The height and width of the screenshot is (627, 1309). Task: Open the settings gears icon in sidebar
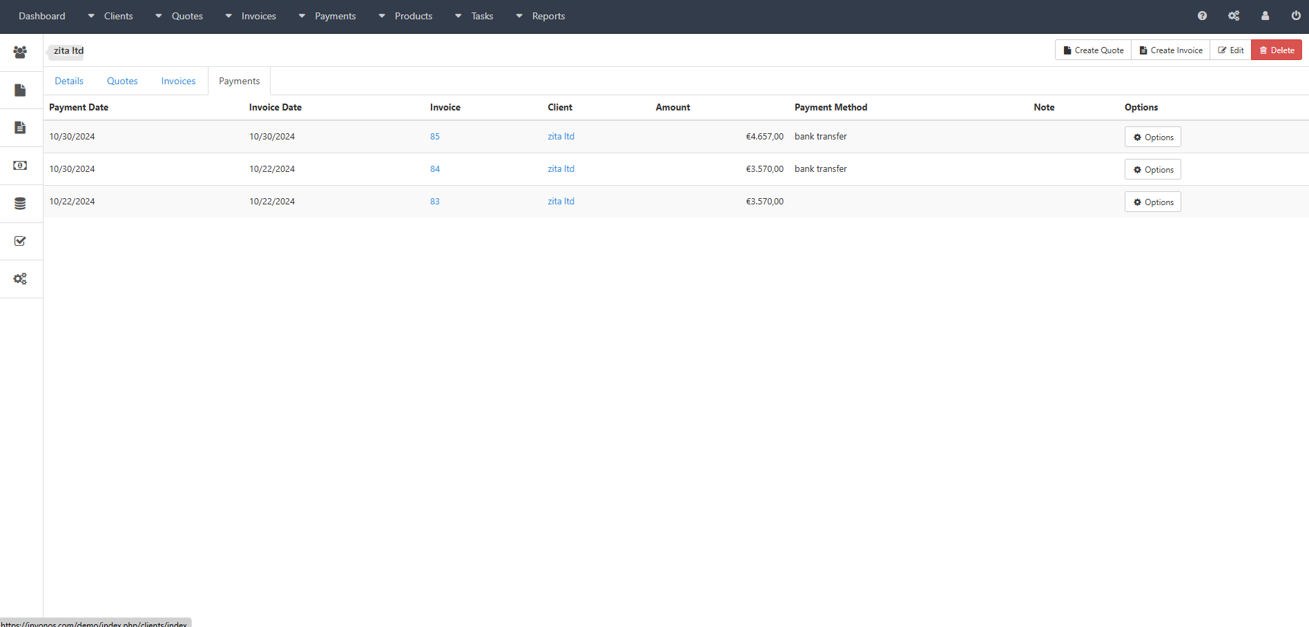click(x=20, y=279)
